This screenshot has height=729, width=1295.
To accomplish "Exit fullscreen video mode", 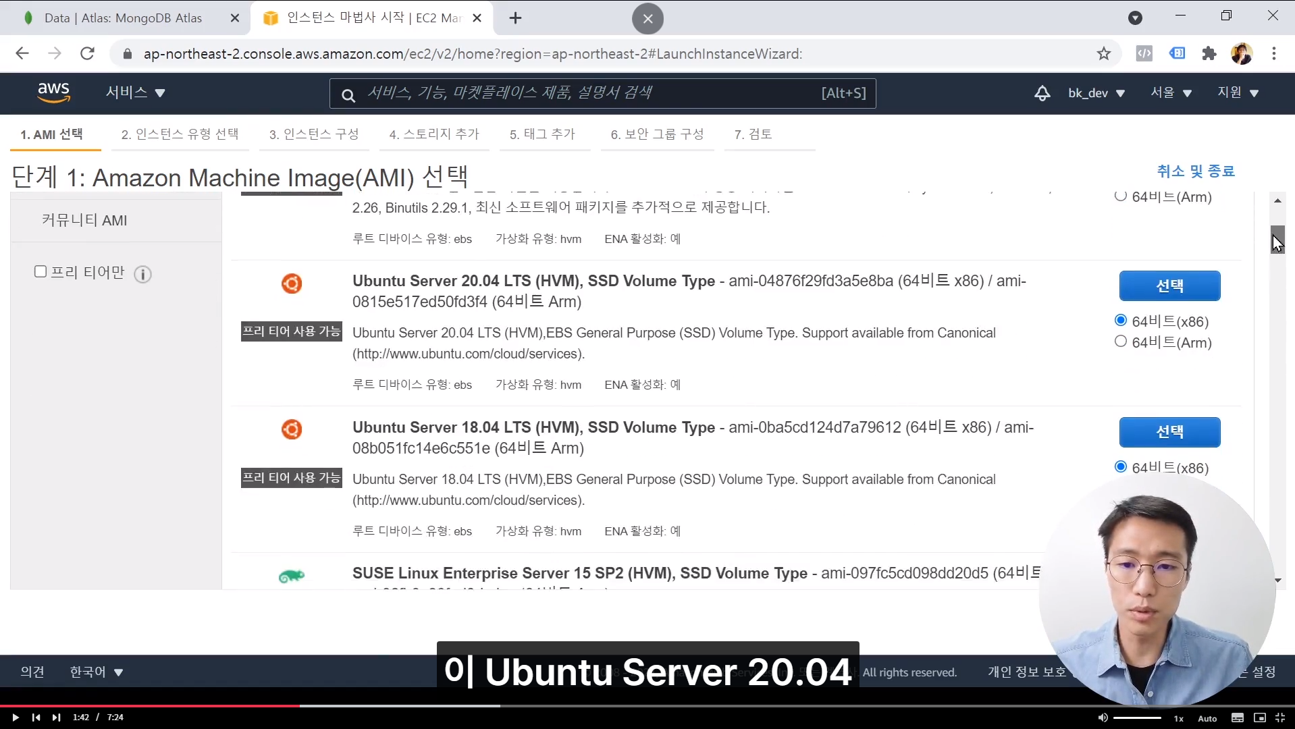I will tap(1279, 718).
